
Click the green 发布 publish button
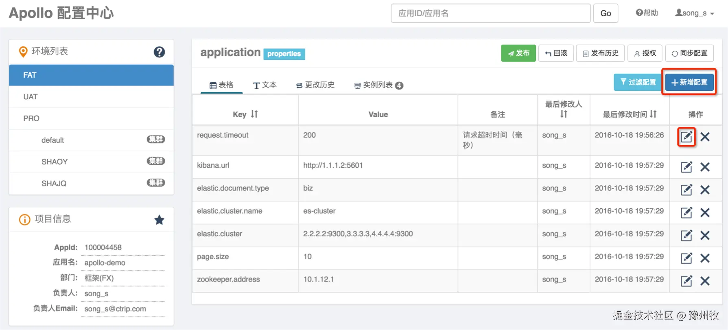tap(518, 53)
